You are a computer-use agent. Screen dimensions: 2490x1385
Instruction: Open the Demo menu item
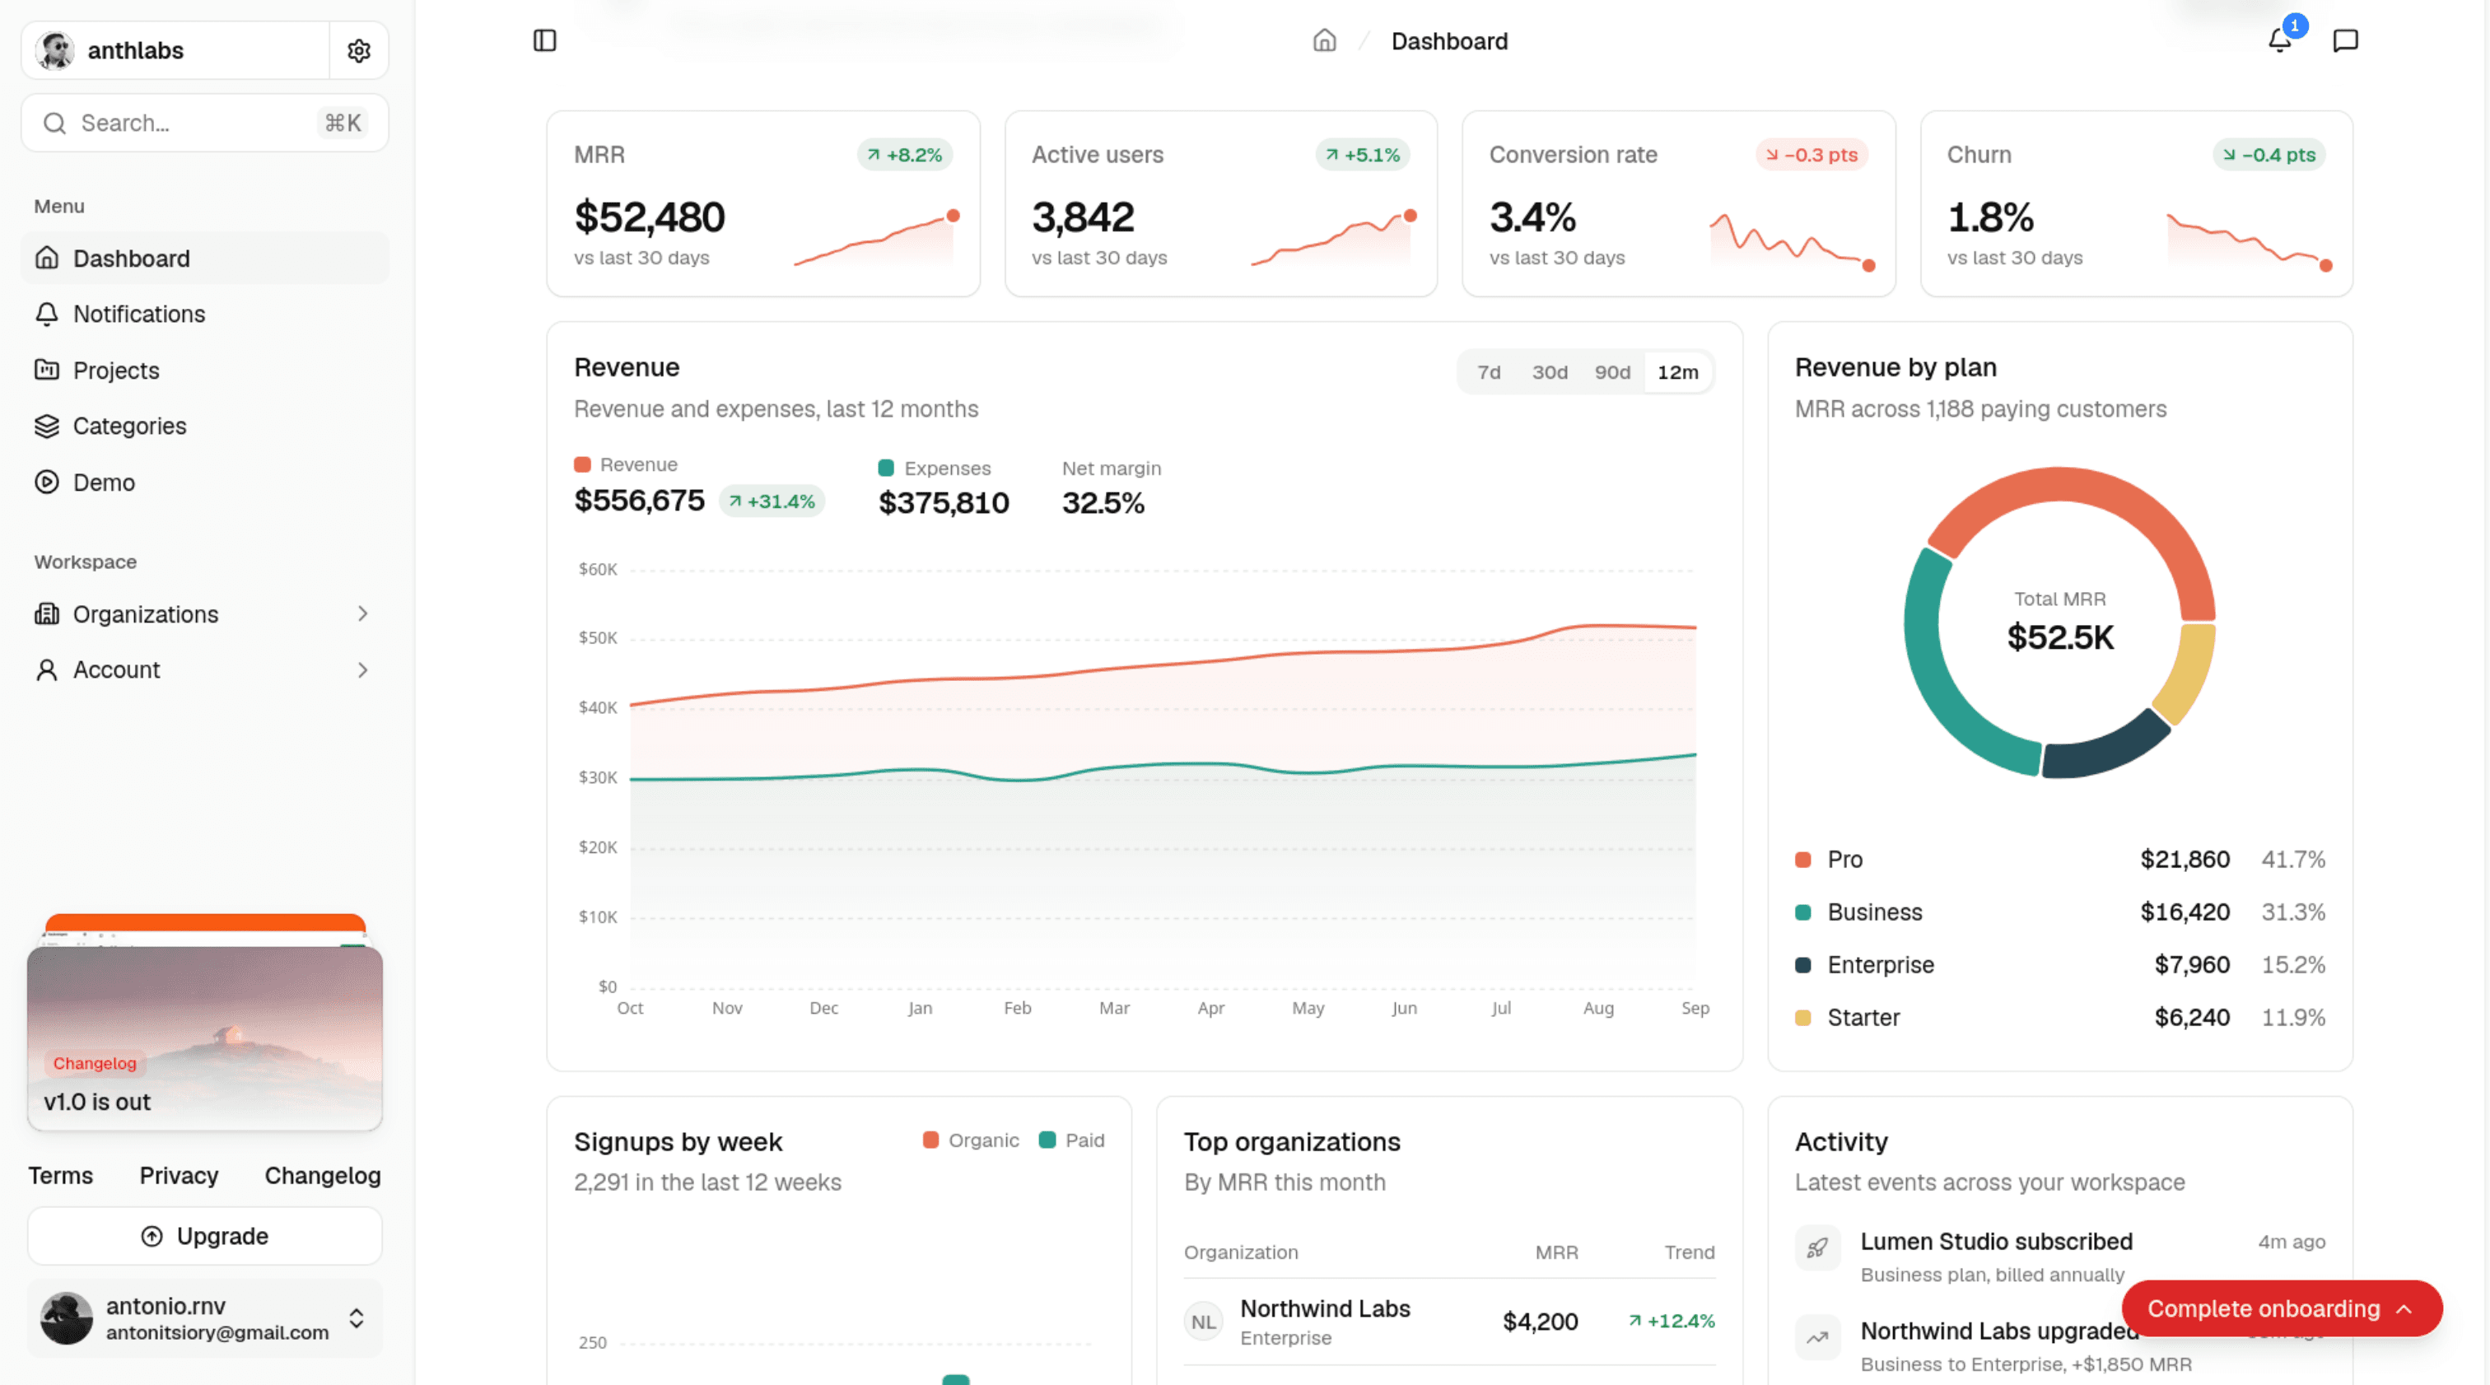205,483
